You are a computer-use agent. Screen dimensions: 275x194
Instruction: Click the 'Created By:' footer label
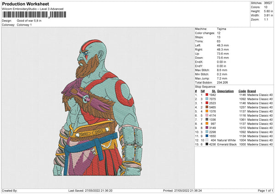(10, 191)
